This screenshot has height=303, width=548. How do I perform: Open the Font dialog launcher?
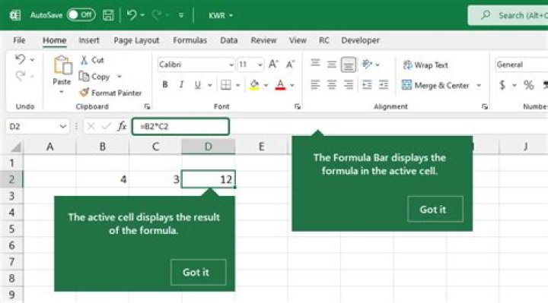[x=298, y=106]
